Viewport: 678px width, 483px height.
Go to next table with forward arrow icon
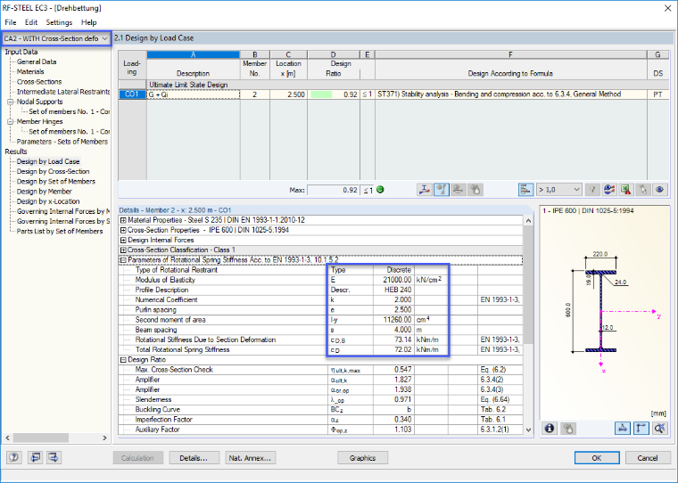click(x=54, y=457)
